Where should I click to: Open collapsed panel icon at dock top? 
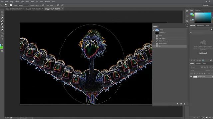(x=187, y=11)
